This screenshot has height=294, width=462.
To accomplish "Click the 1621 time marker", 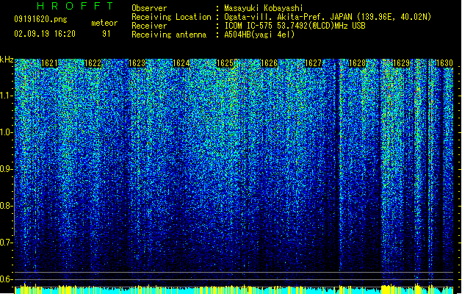I will pos(49,63).
